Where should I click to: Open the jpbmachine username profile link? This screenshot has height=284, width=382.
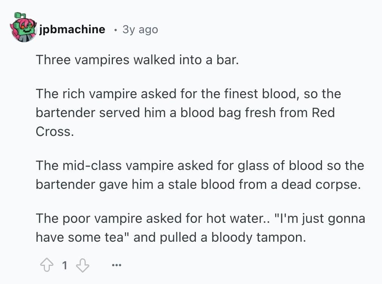pyautogui.click(x=72, y=29)
